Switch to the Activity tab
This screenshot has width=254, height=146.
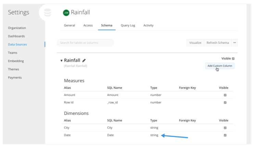coord(148,25)
